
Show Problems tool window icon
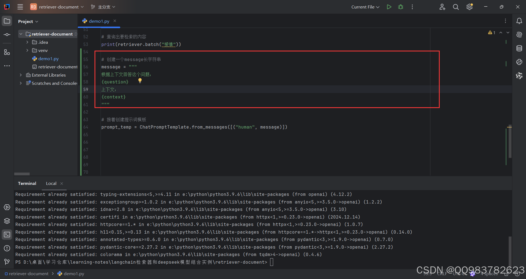(7, 248)
